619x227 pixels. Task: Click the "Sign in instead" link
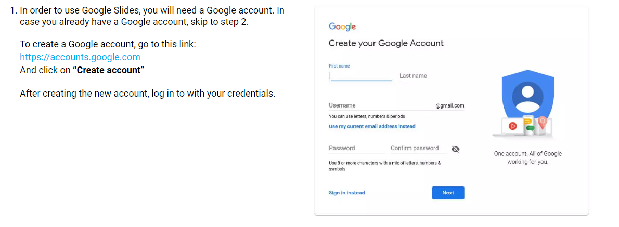pyautogui.click(x=347, y=193)
